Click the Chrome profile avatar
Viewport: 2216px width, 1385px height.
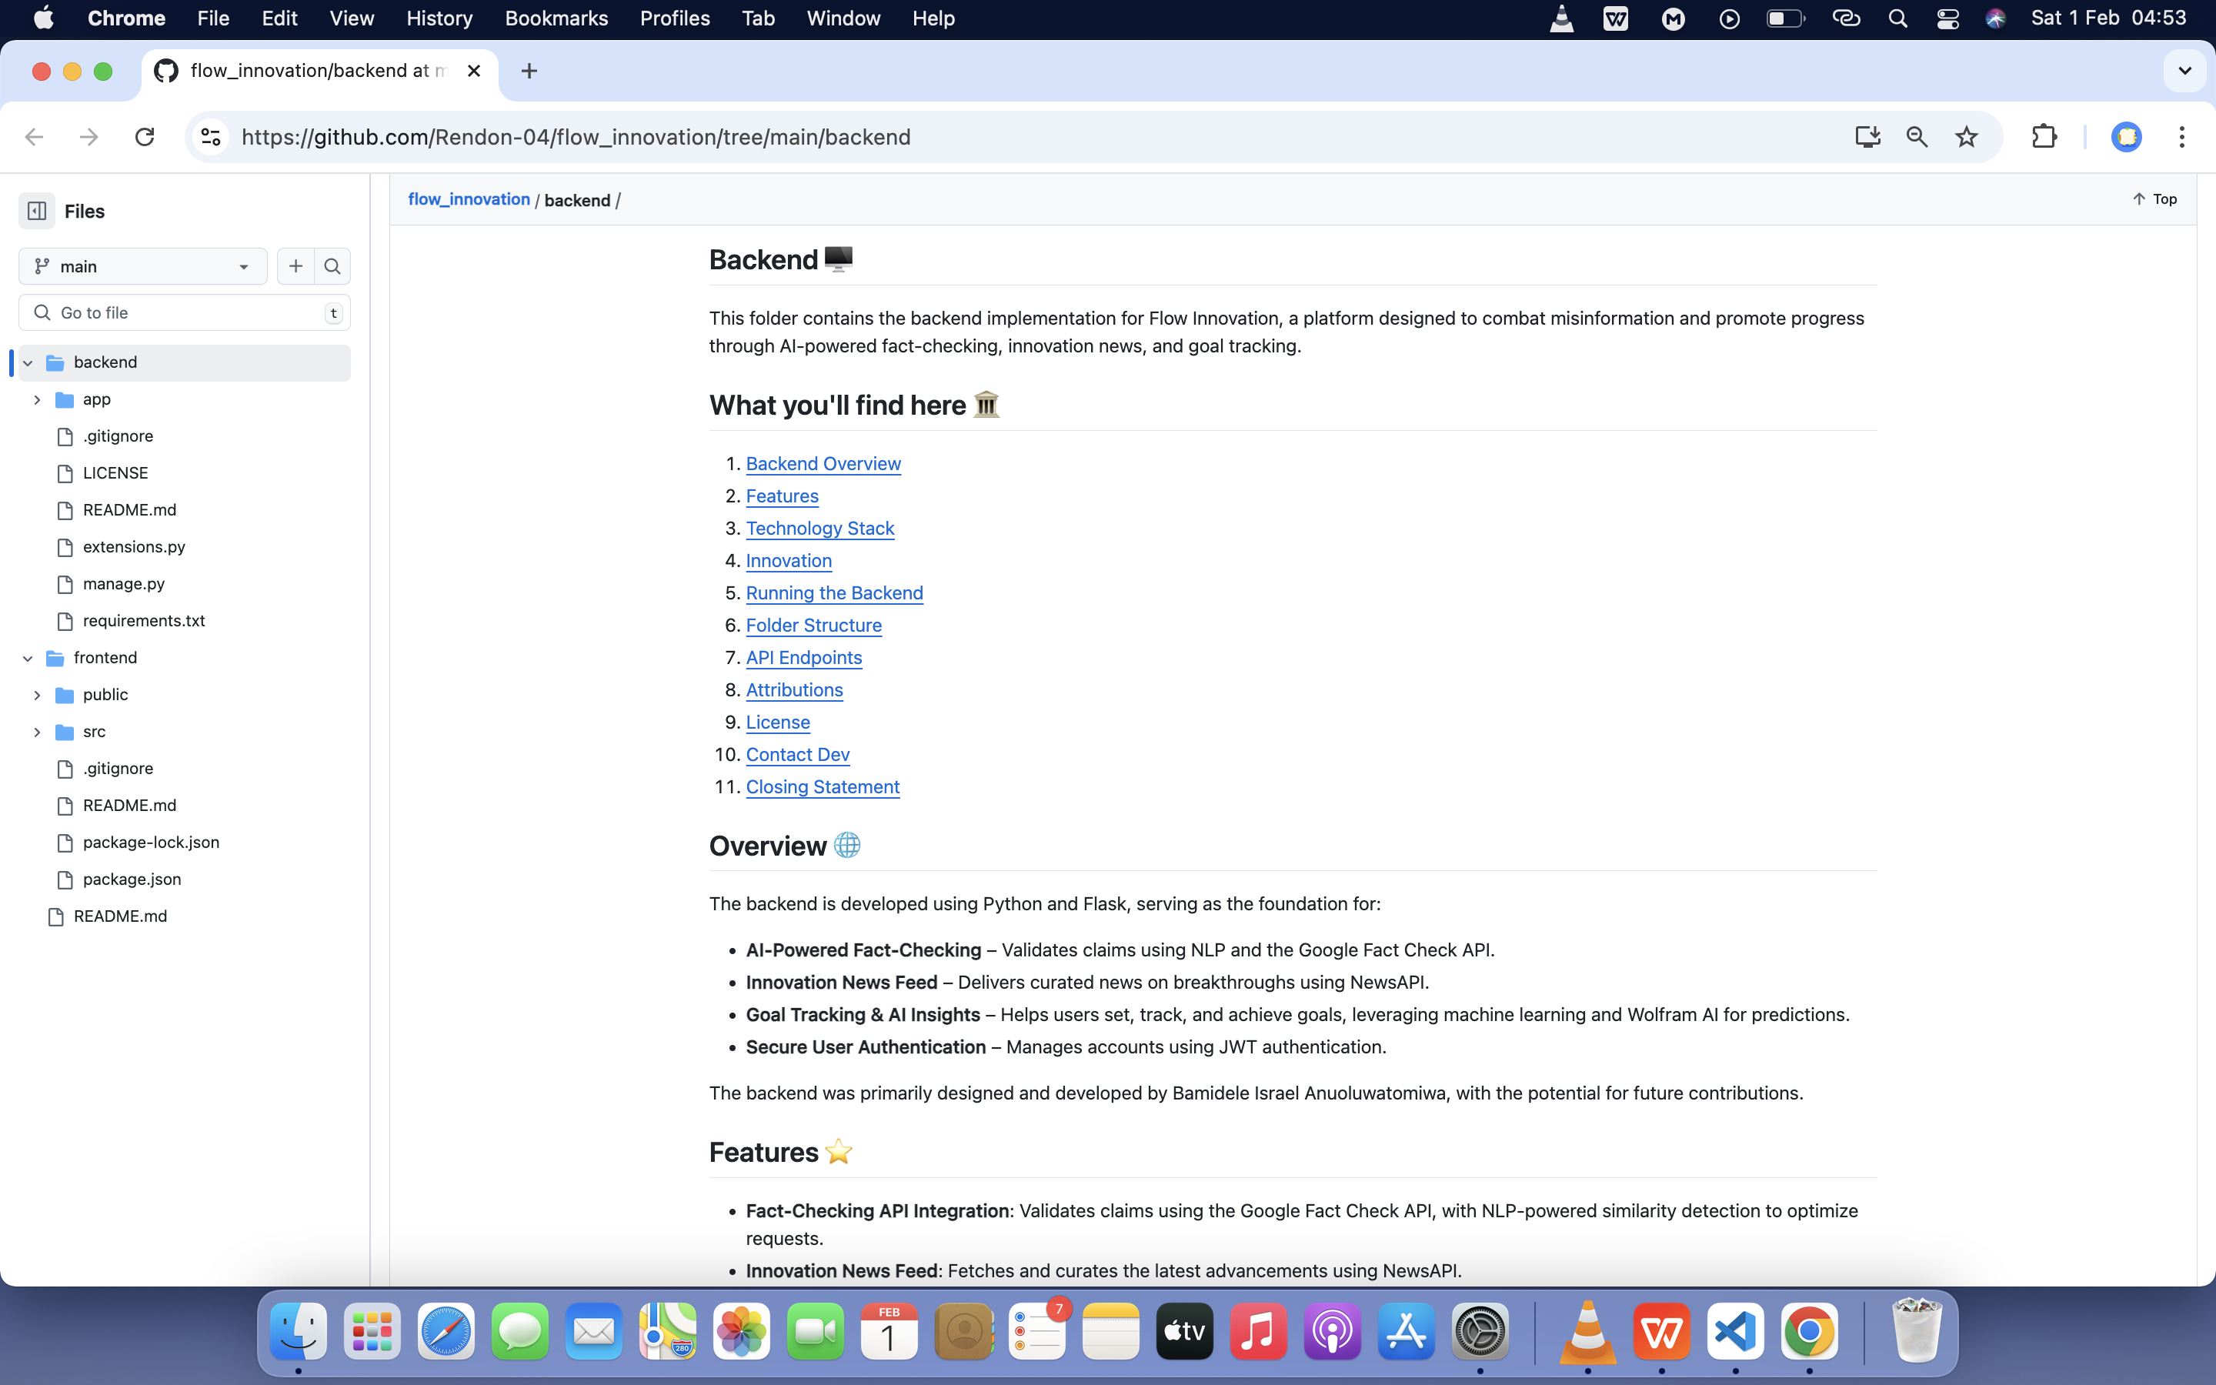(x=2126, y=136)
